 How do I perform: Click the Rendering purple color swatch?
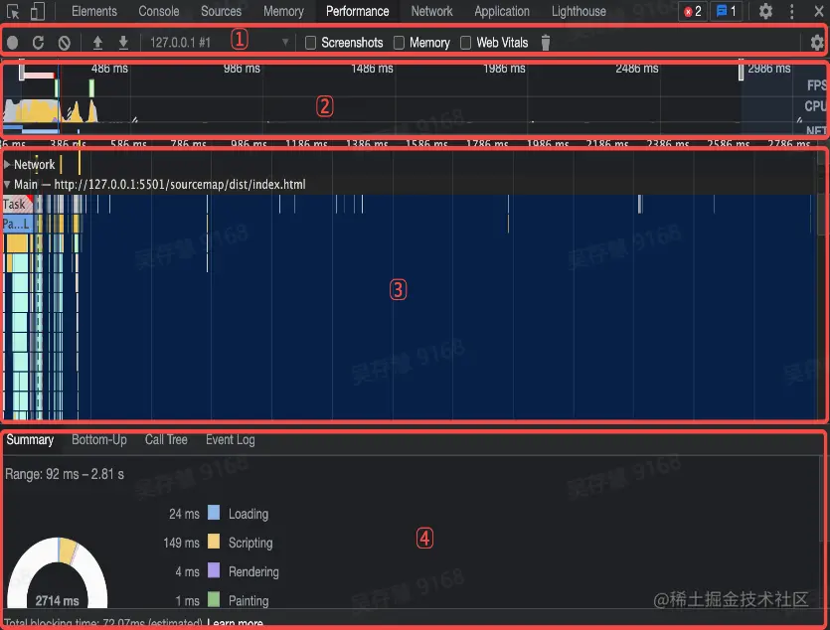click(x=214, y=570)
